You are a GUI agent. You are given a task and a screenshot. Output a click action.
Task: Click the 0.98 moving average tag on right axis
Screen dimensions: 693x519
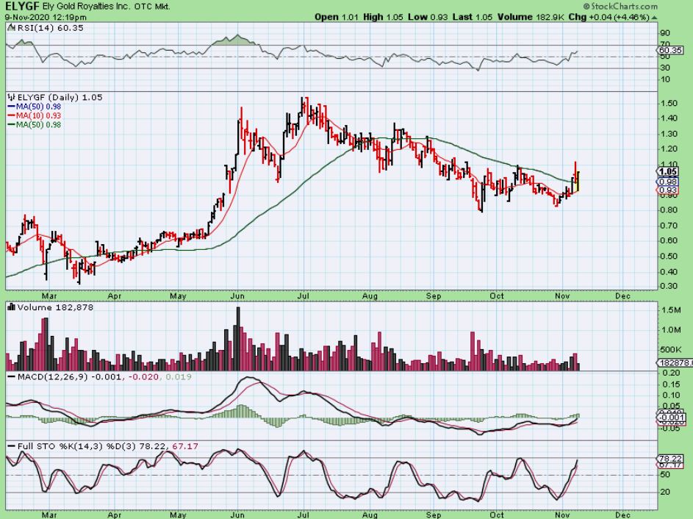point(667,182)
